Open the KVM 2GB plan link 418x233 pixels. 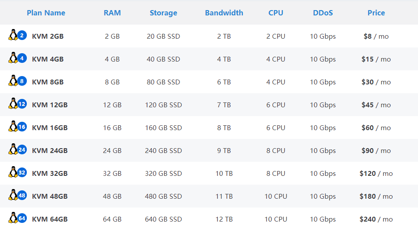click(48, 36)
